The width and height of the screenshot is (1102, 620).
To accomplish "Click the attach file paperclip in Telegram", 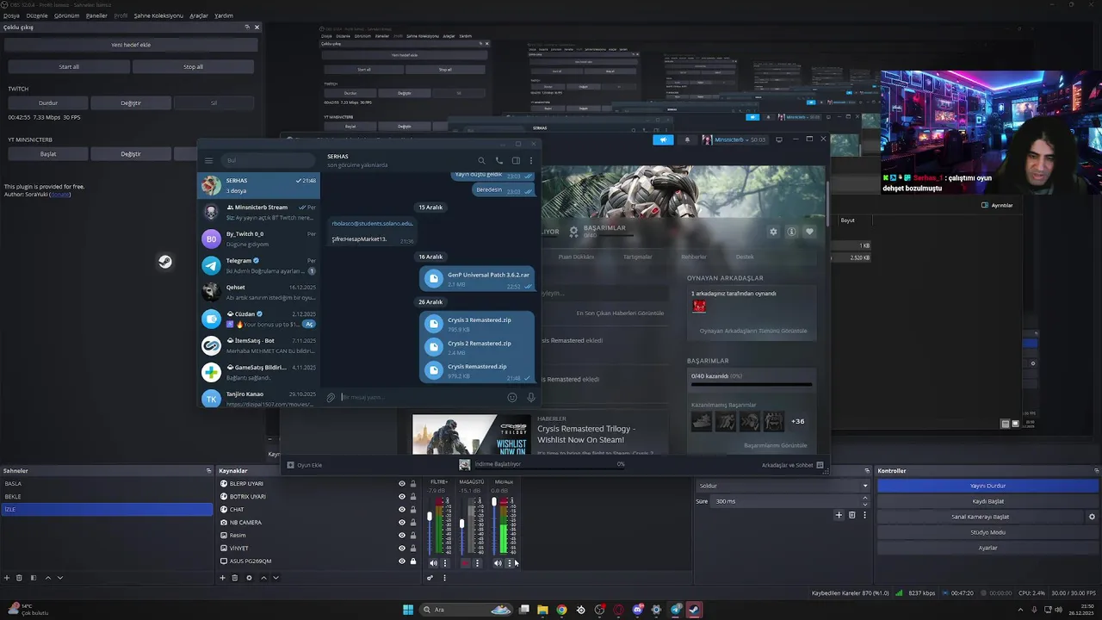I will point(331,397).
